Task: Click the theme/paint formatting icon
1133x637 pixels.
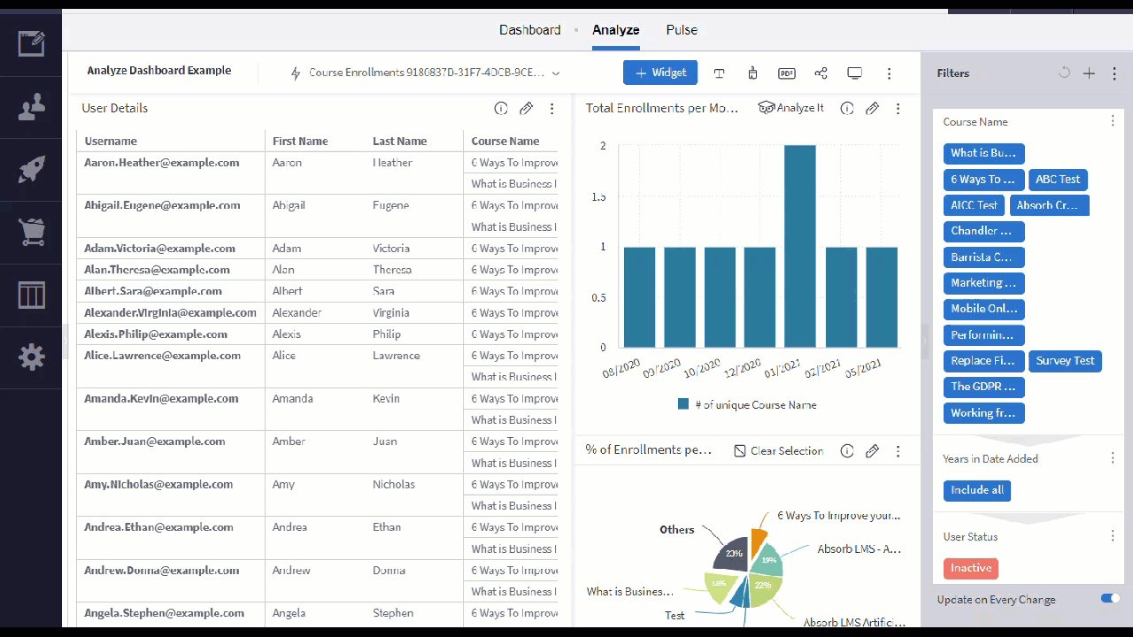Action: tap(752, 73)
